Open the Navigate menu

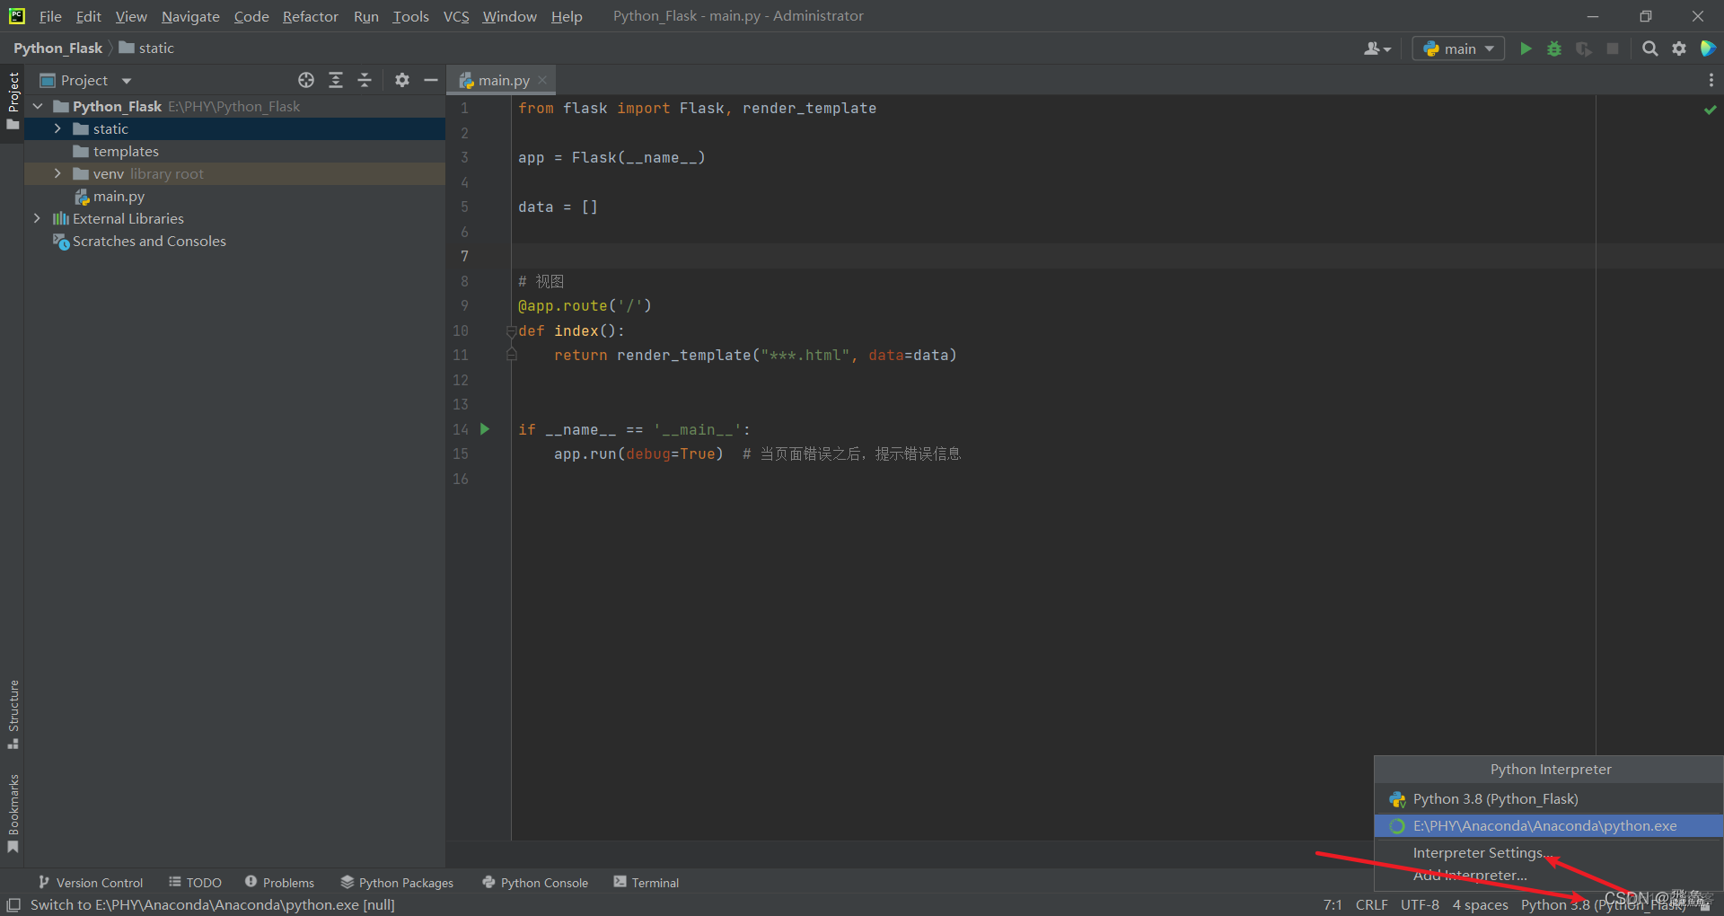pos(190,16)
